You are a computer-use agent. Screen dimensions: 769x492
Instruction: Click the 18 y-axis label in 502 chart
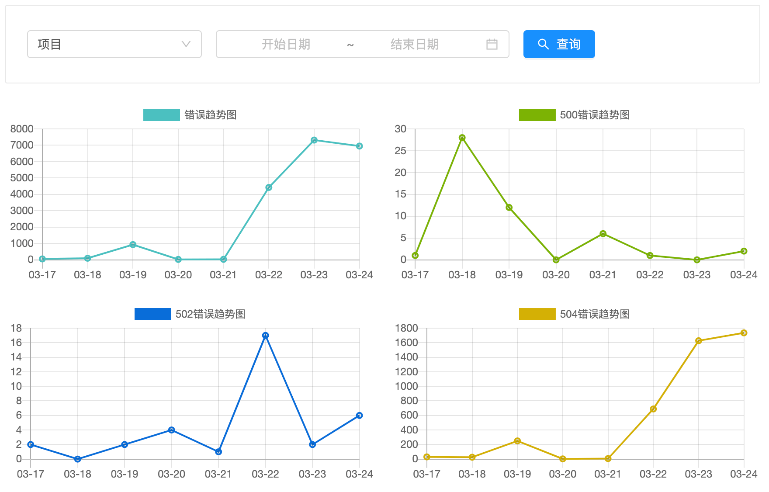(x=16, y=328)
